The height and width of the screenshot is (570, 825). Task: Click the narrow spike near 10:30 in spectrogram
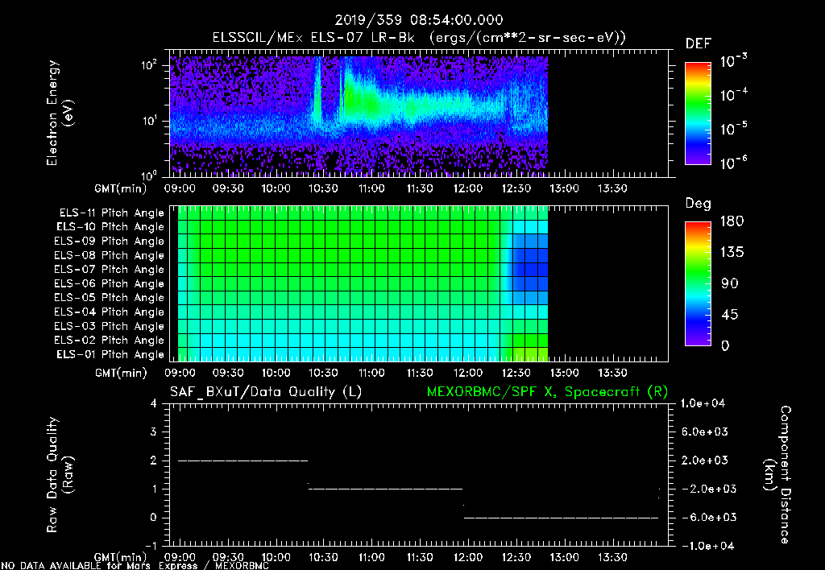coord(317,92)
